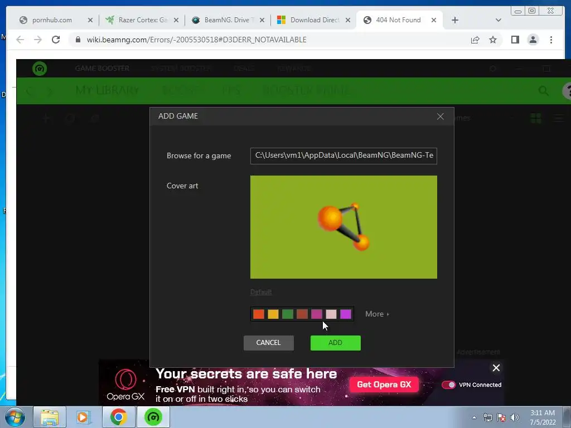This screenshot has height=428, width=571.
Task: Open Game Booster tab in Razer Cortex
Action: (102, 69)
